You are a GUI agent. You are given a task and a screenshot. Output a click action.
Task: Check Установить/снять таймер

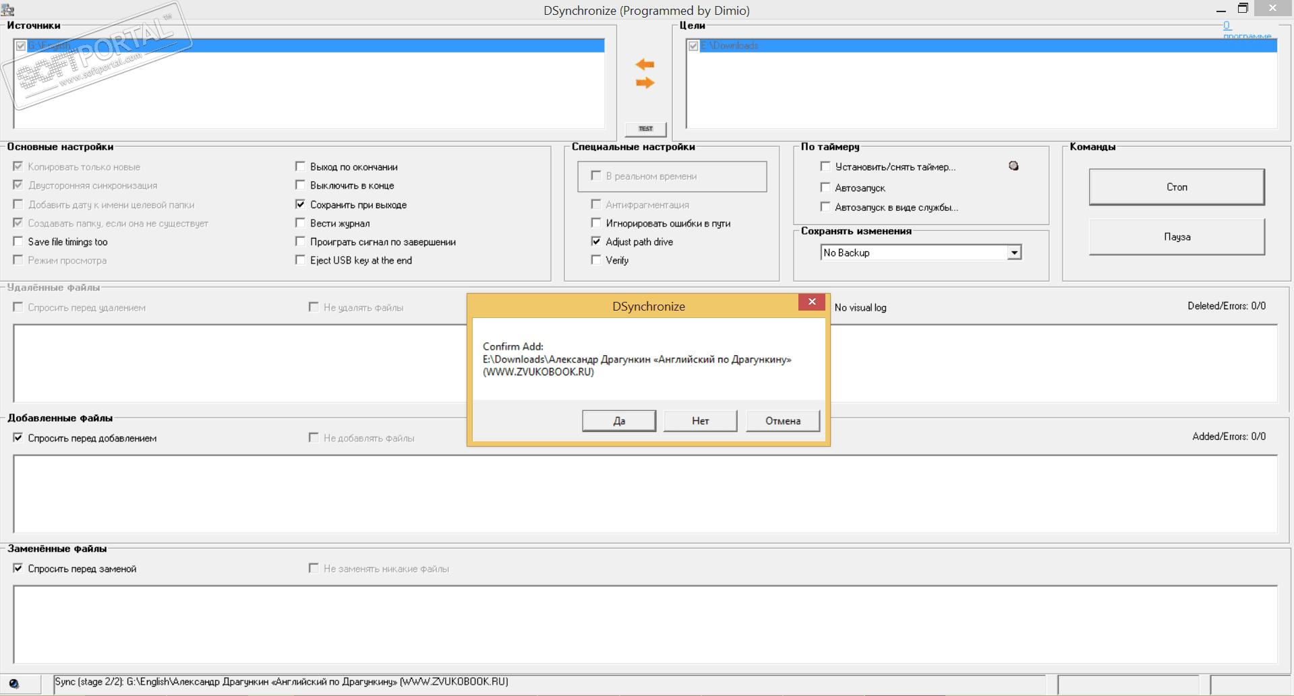825,166
